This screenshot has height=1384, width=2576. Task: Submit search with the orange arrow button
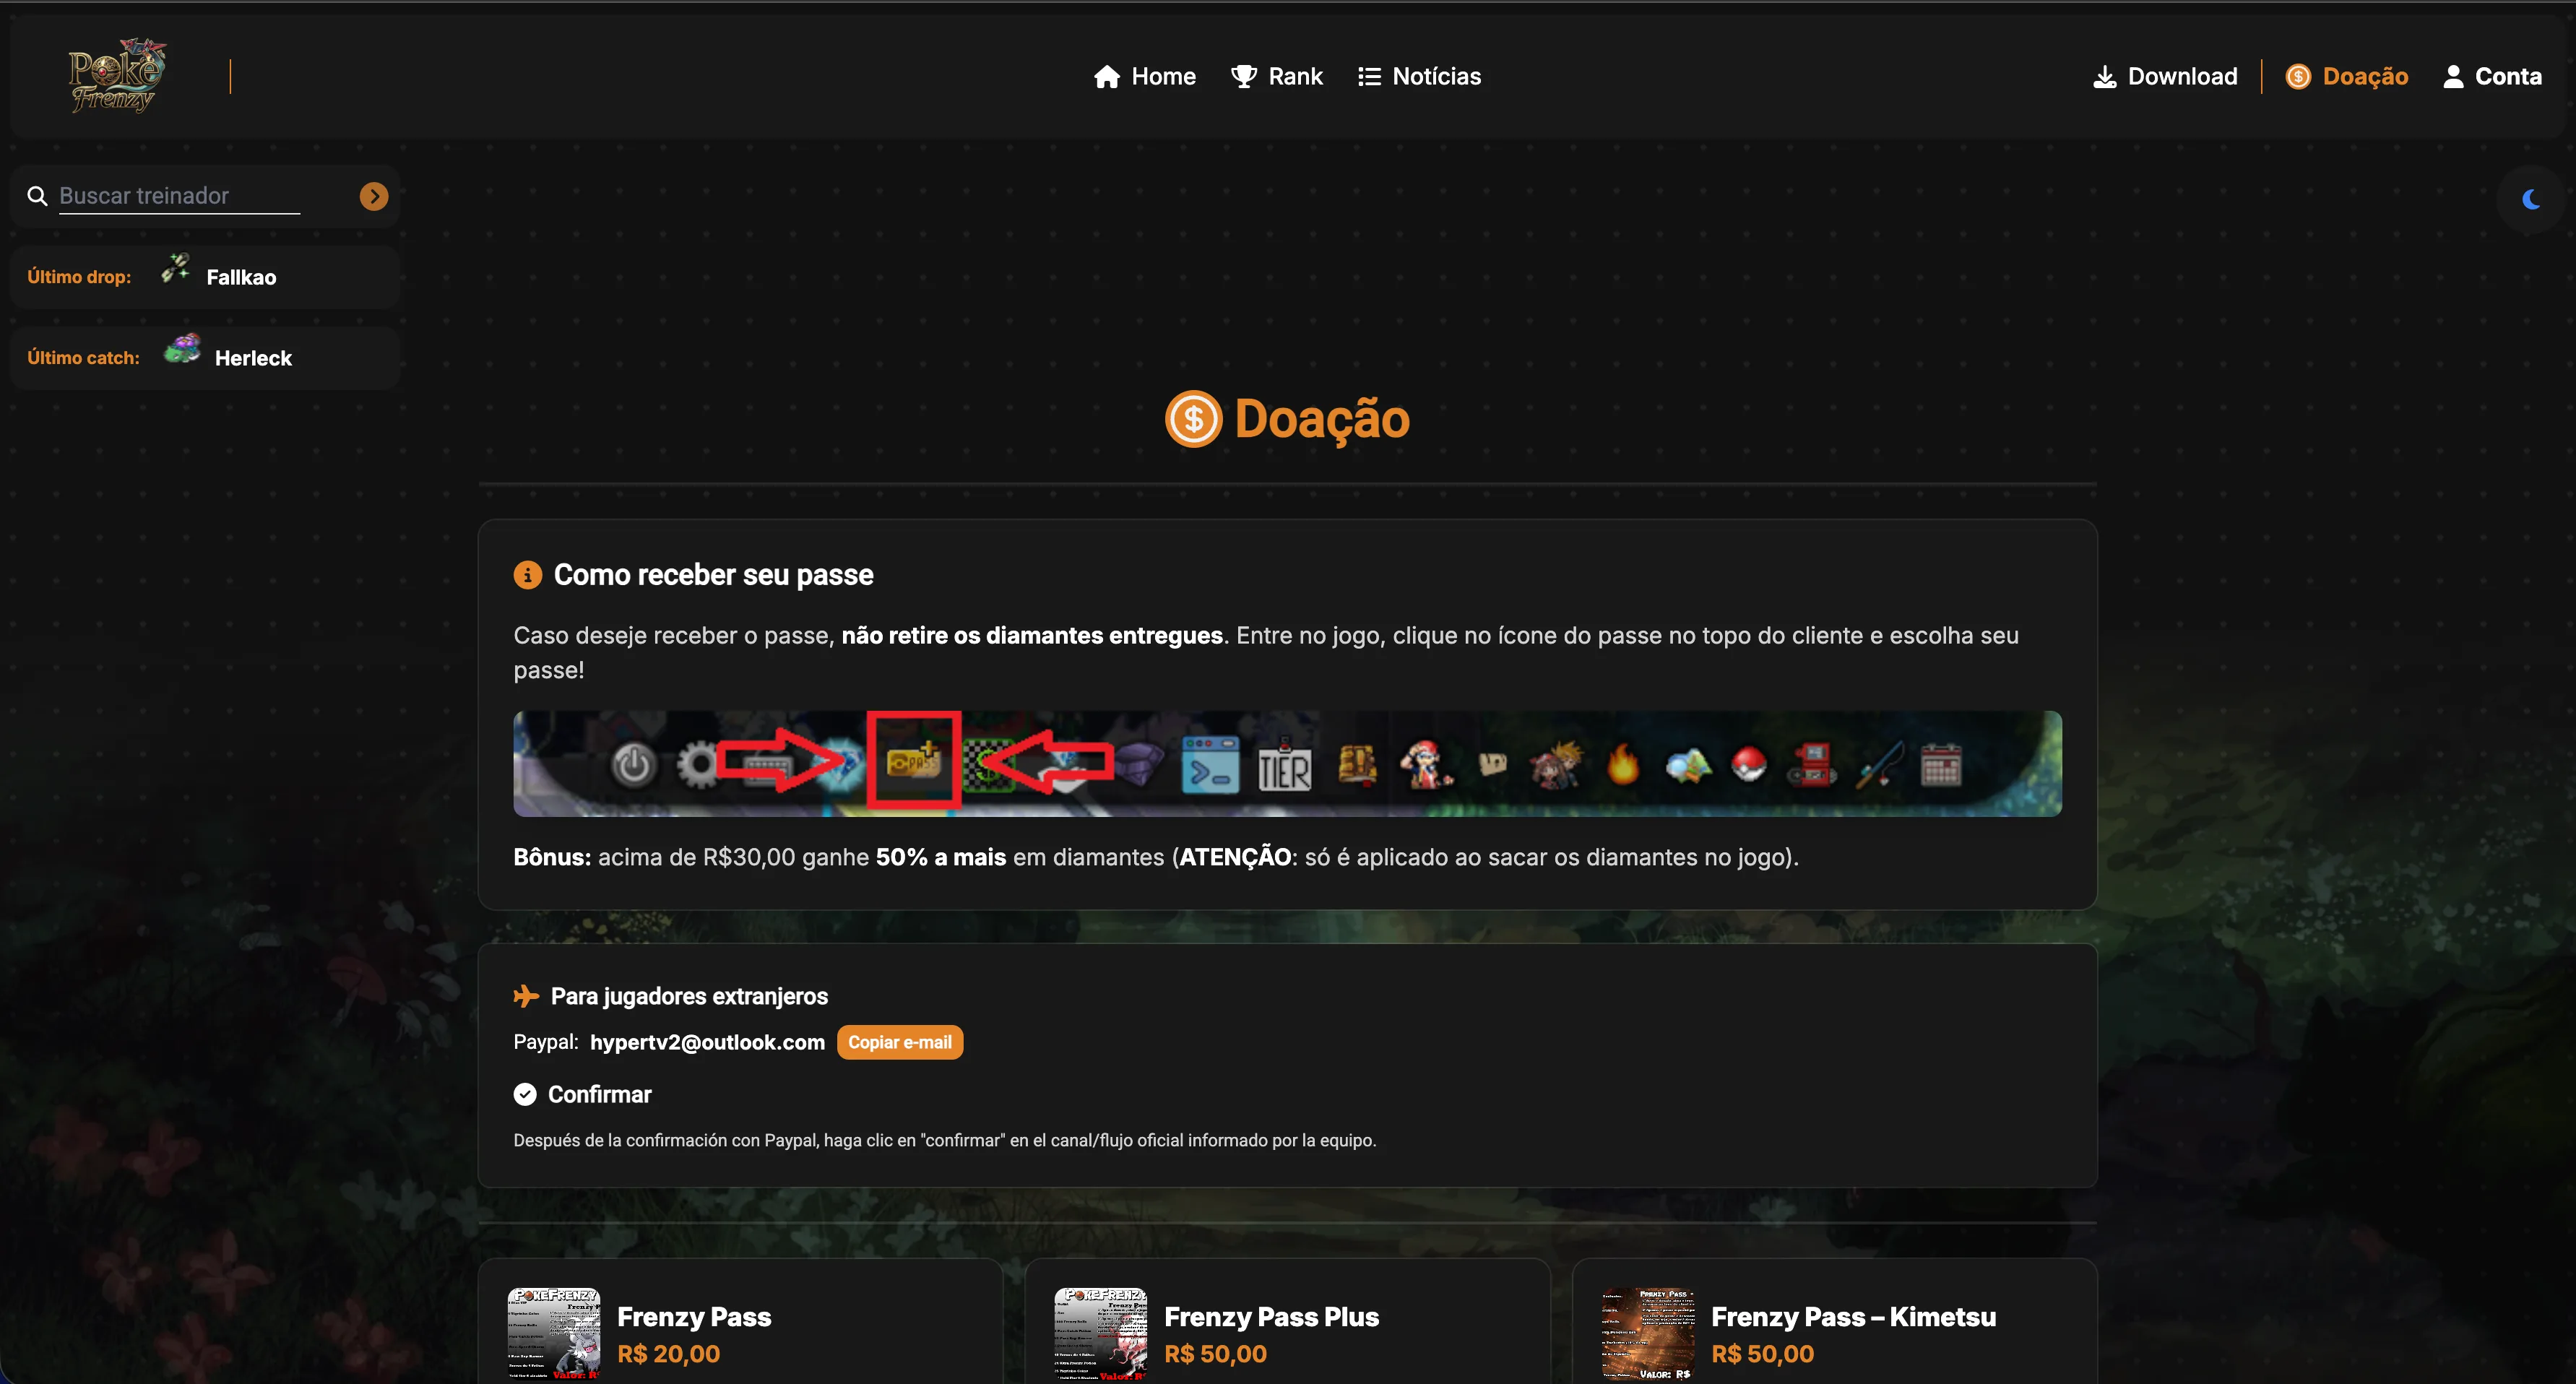coord(374,196)
